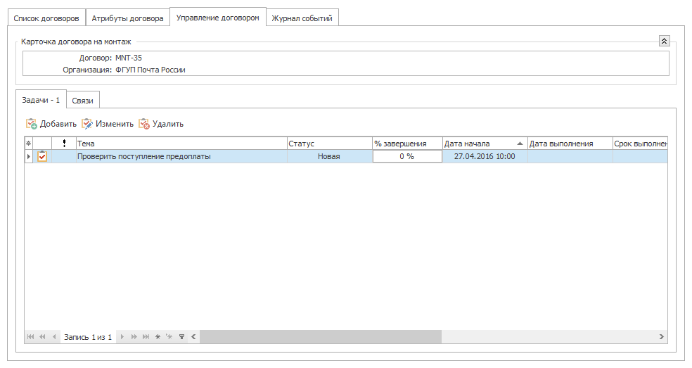Go to first record in navigator
692x368 pixels.
(30, 336)
